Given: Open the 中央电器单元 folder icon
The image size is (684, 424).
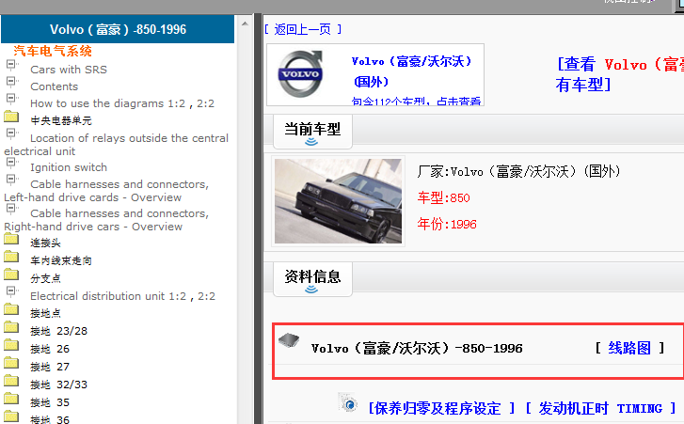Looking at the screenshot, I should [x=11, y=117].
